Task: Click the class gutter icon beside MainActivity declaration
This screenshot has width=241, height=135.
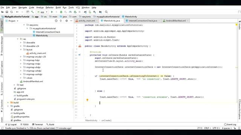Action: coord(80,46)
